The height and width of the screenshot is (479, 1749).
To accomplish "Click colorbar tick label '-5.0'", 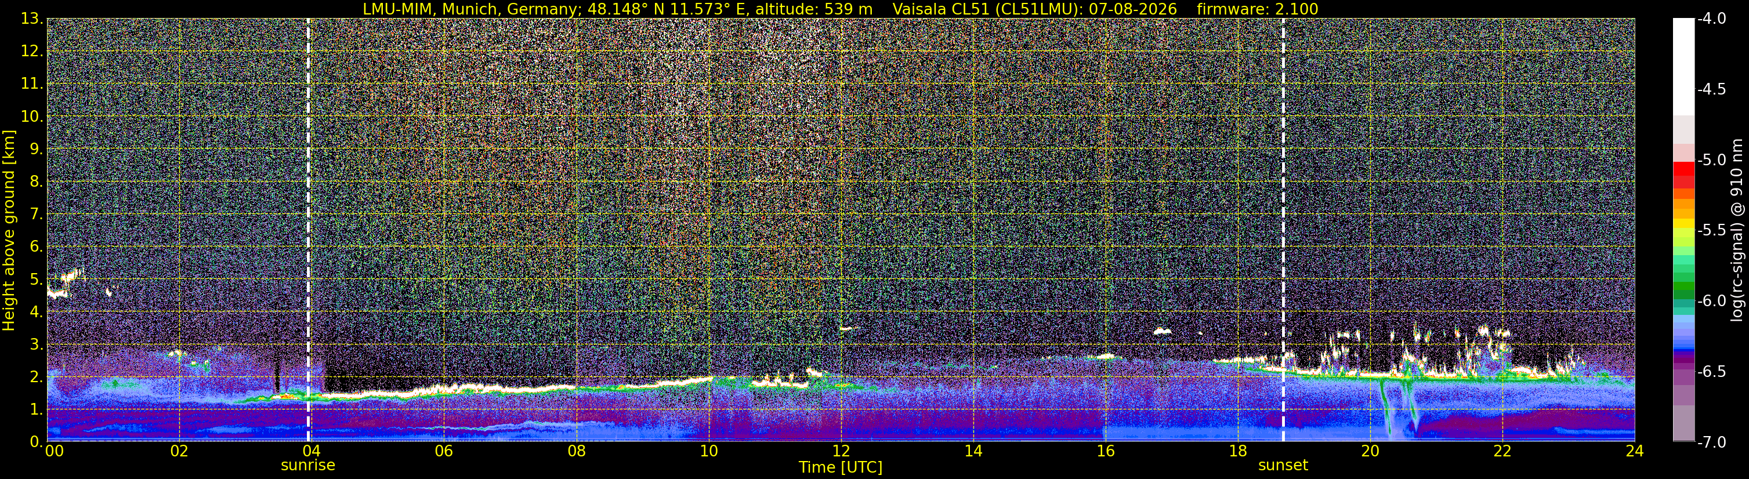I will click(1712, 159).
